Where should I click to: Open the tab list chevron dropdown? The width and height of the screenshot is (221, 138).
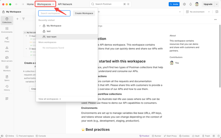pos(180,12)
